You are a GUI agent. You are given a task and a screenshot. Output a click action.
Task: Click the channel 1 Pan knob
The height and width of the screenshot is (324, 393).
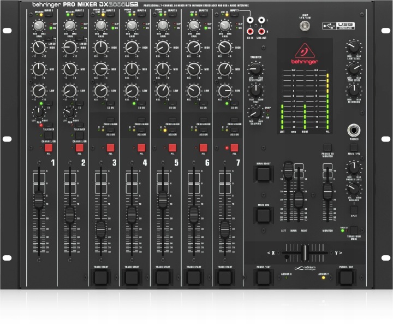(x=39, y=113)
